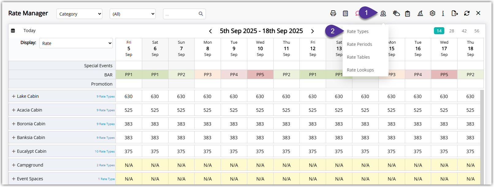Viewport: 494px width, 187px height.
Task: Select Rate Types from the menu
Action: coord(358,31)
